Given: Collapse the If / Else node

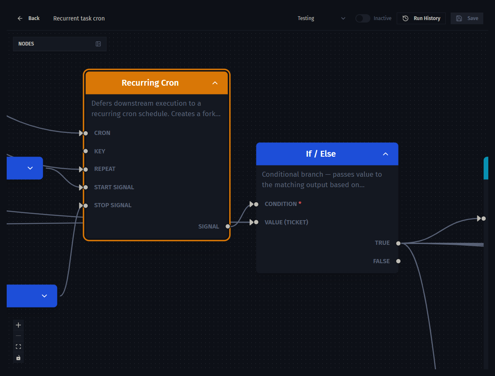Looking at the screenshot, I should pos(385,154).
